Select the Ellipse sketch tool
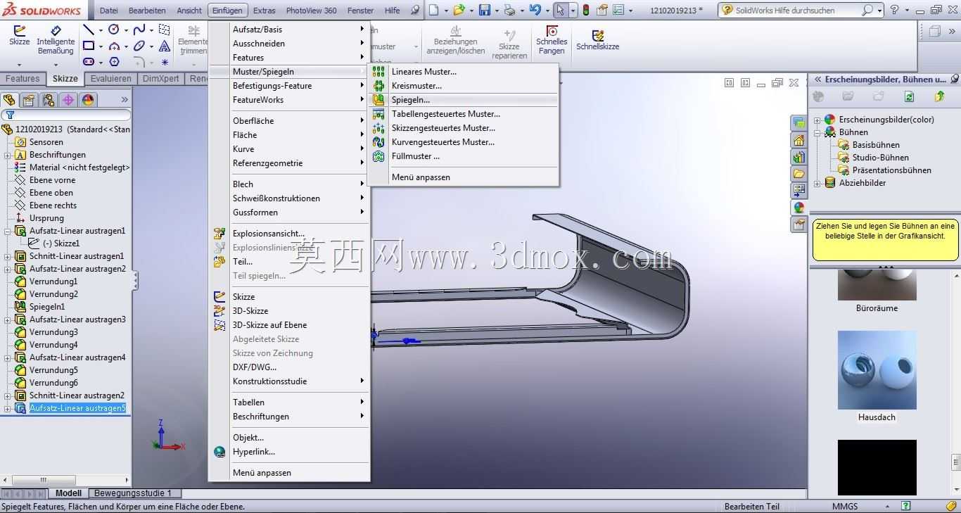The image size is (961, 513). pyautogui.click(x=139, y=46)
